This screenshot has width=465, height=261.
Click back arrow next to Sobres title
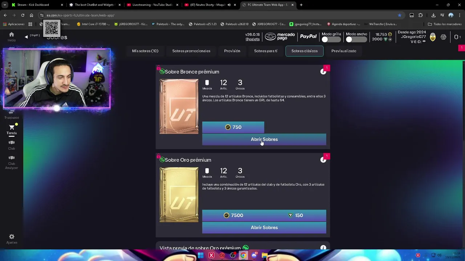point(26,37)
